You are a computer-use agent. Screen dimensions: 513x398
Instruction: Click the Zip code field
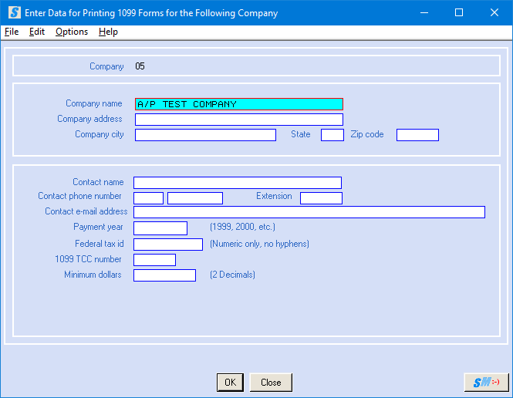[x=417, y=135]
